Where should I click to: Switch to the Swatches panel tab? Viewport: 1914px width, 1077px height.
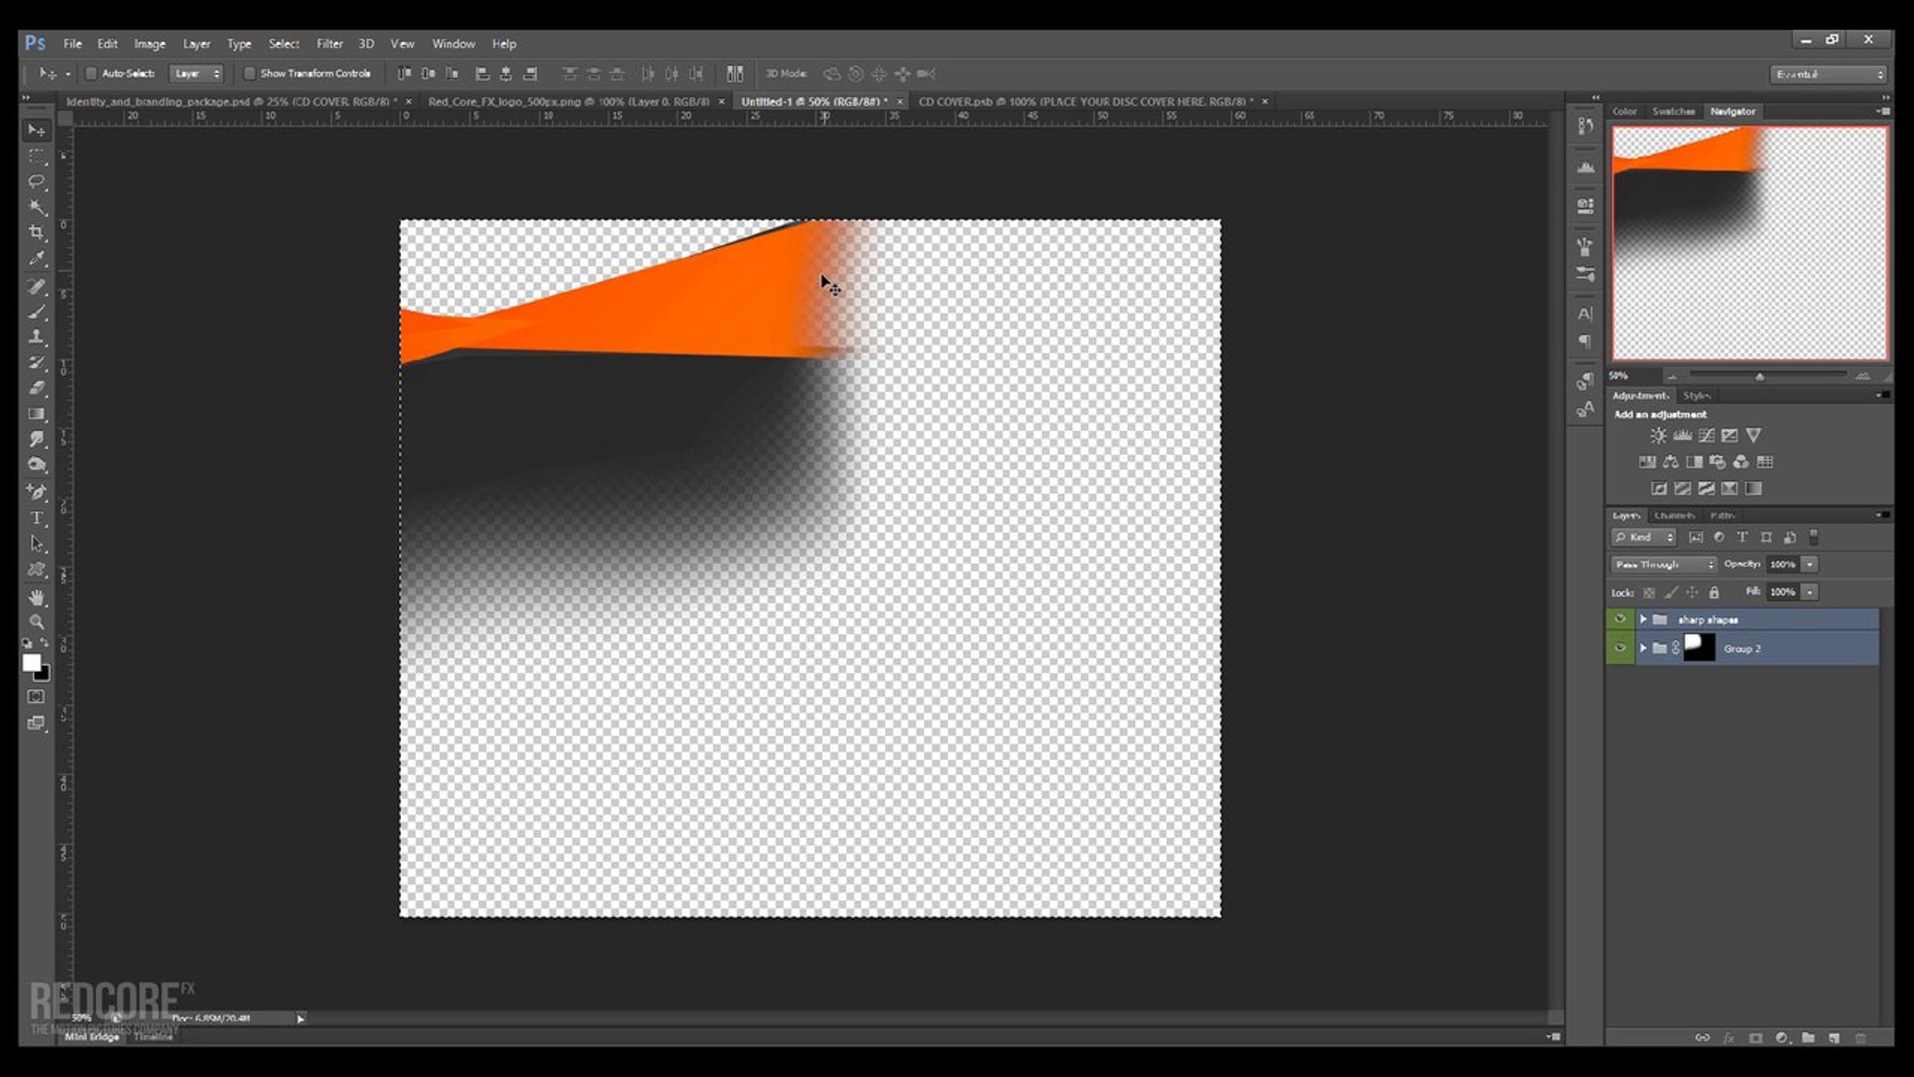1672,112
